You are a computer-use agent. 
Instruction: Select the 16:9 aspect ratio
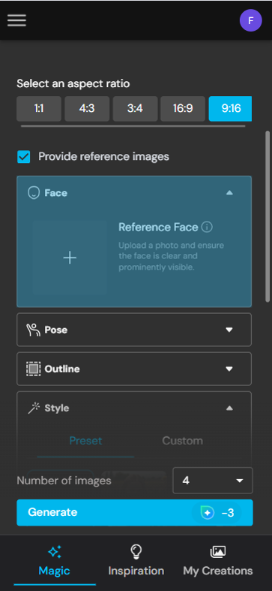pyautogui.click(x=183, y=109)
